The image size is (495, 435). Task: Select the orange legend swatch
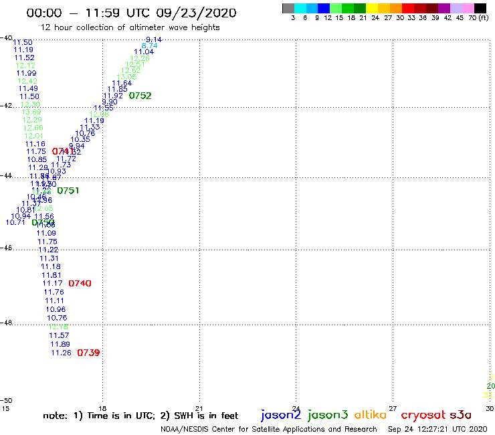[x=396, y=8]
